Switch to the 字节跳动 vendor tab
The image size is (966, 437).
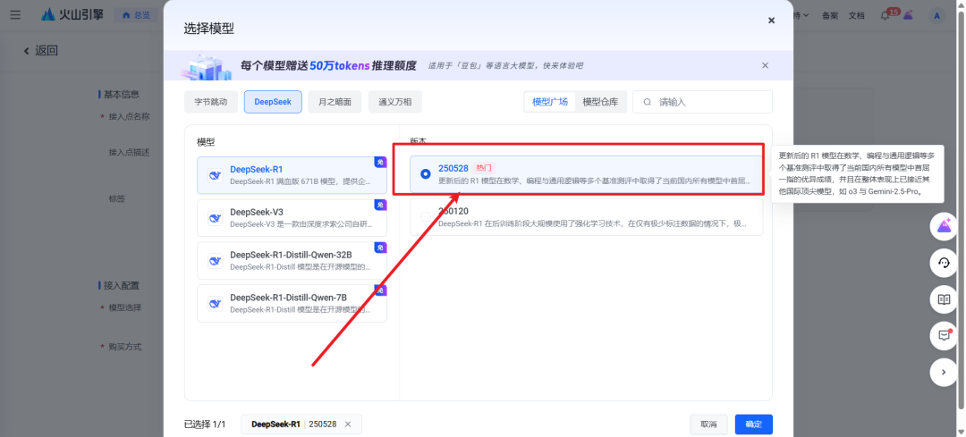tap(211, 102)
